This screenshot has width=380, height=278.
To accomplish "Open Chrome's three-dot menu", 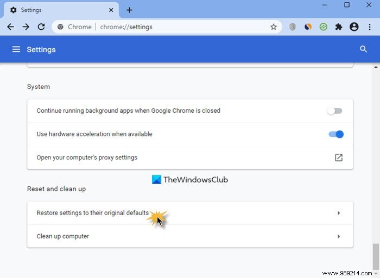I will [370, 27].
